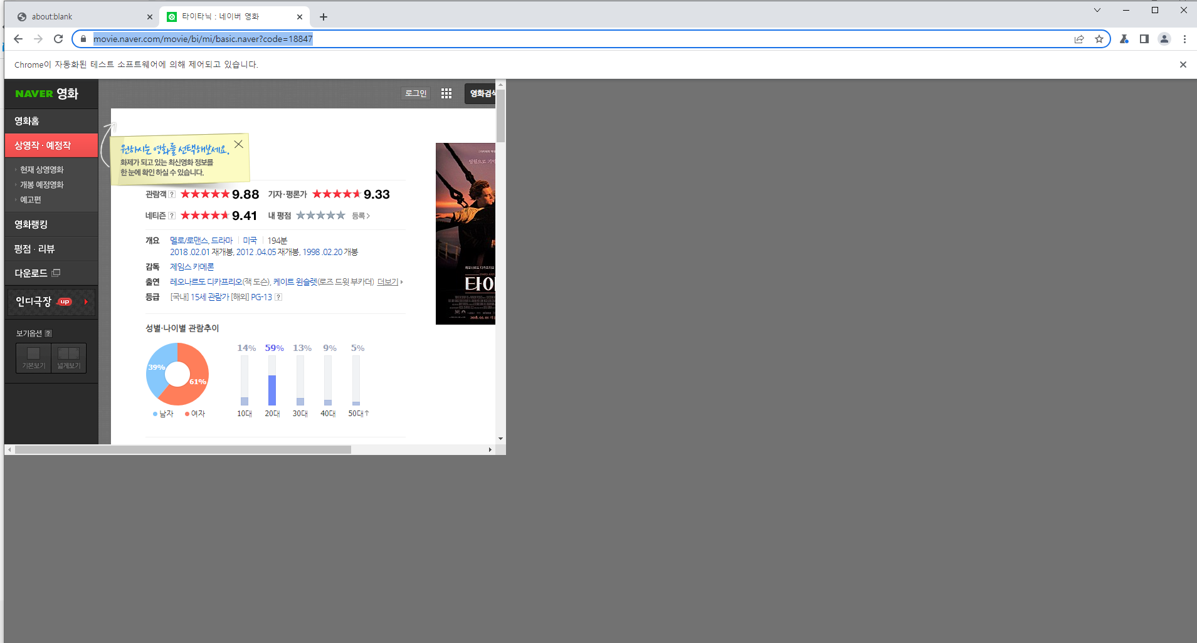
Task: Open the 영화홈 menu
Action: tap(51, 121)
